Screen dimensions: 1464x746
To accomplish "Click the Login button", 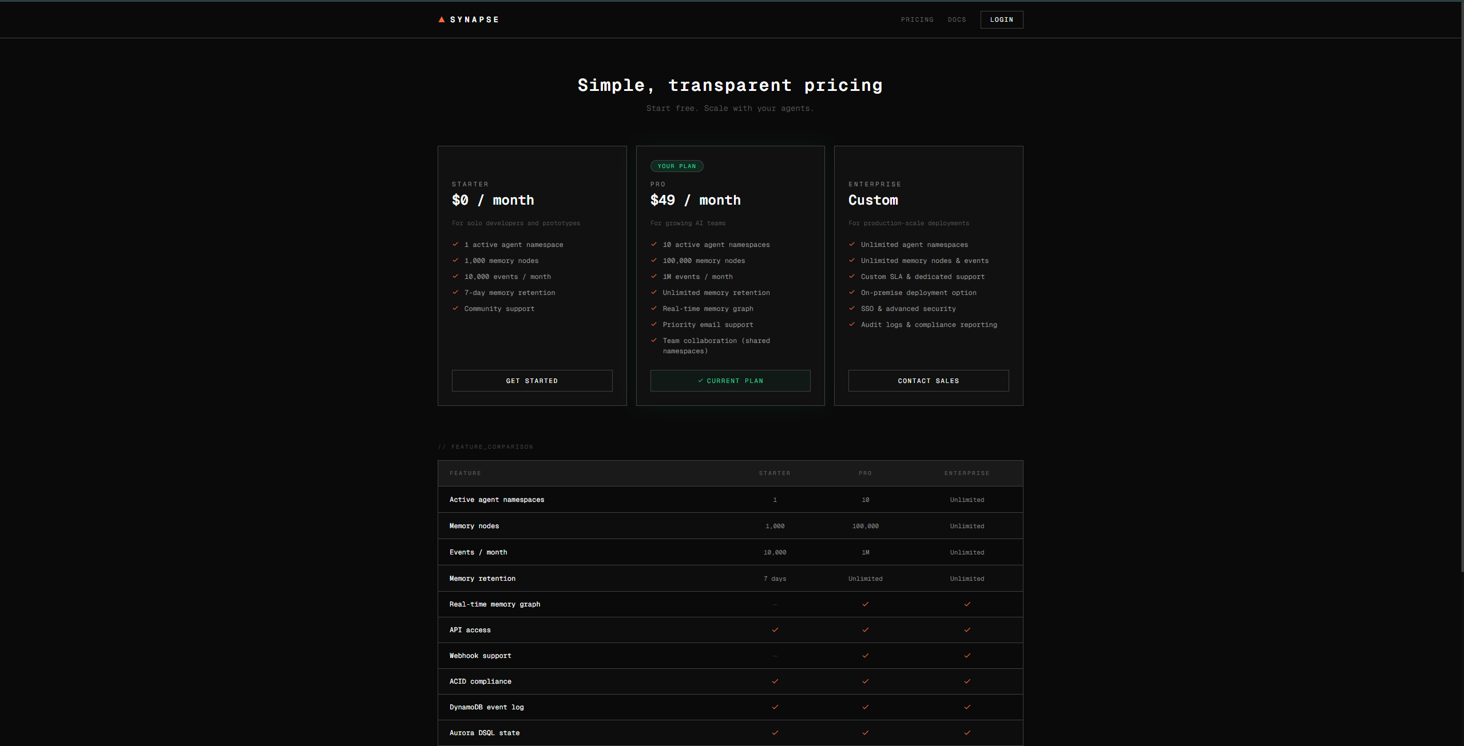I will point(1002,19).
